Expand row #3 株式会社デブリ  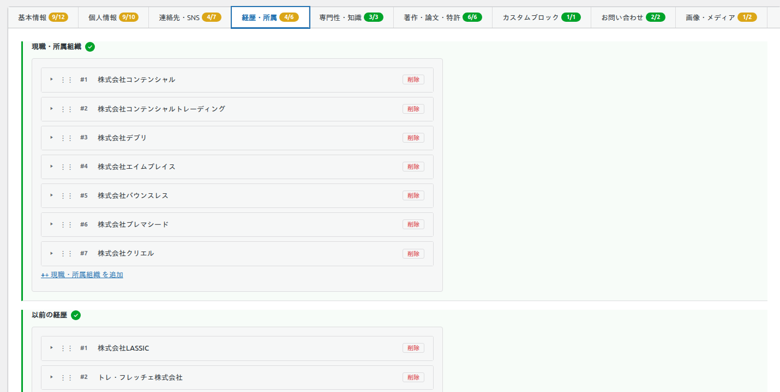tap(52, 137)
